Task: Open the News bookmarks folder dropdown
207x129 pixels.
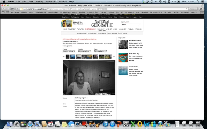Action: coord(194,12)
